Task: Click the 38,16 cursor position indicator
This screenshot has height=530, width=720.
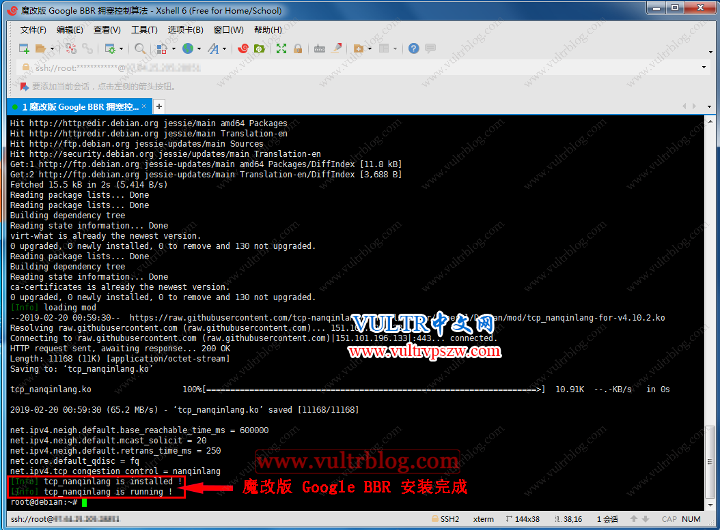Action: click(x=568, y=519)
